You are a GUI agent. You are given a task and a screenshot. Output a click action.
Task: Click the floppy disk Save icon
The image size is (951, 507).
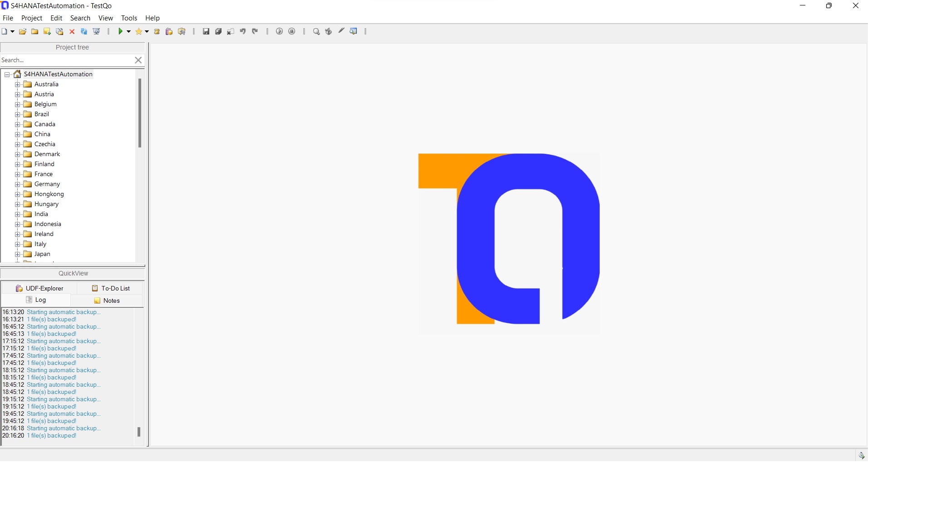pos(206,31)
